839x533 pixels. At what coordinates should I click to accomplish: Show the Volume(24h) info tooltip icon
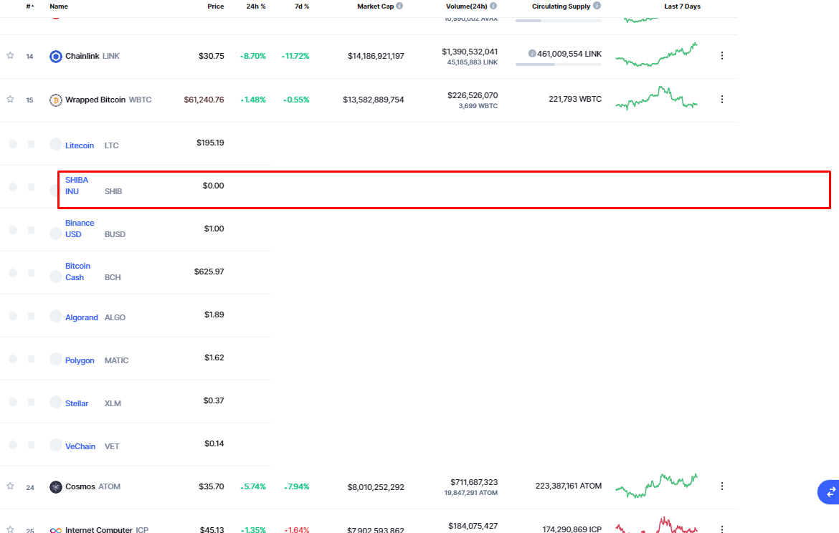(493, 6)
